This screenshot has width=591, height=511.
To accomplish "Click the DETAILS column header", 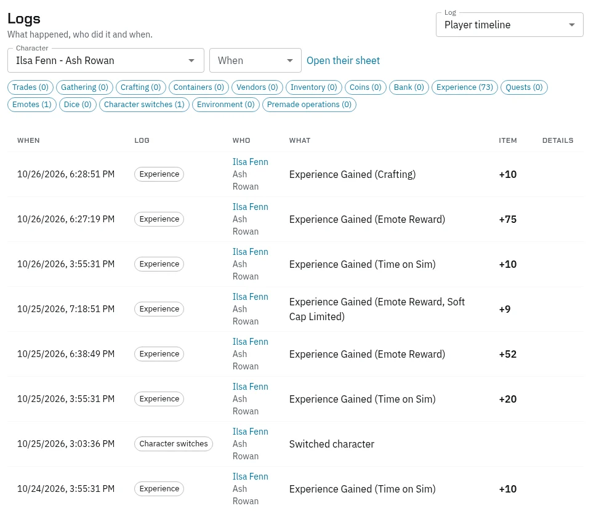I will click(x=558, y=140).
